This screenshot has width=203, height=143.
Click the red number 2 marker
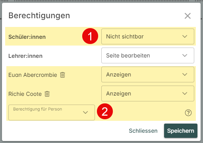click(105, 111)
